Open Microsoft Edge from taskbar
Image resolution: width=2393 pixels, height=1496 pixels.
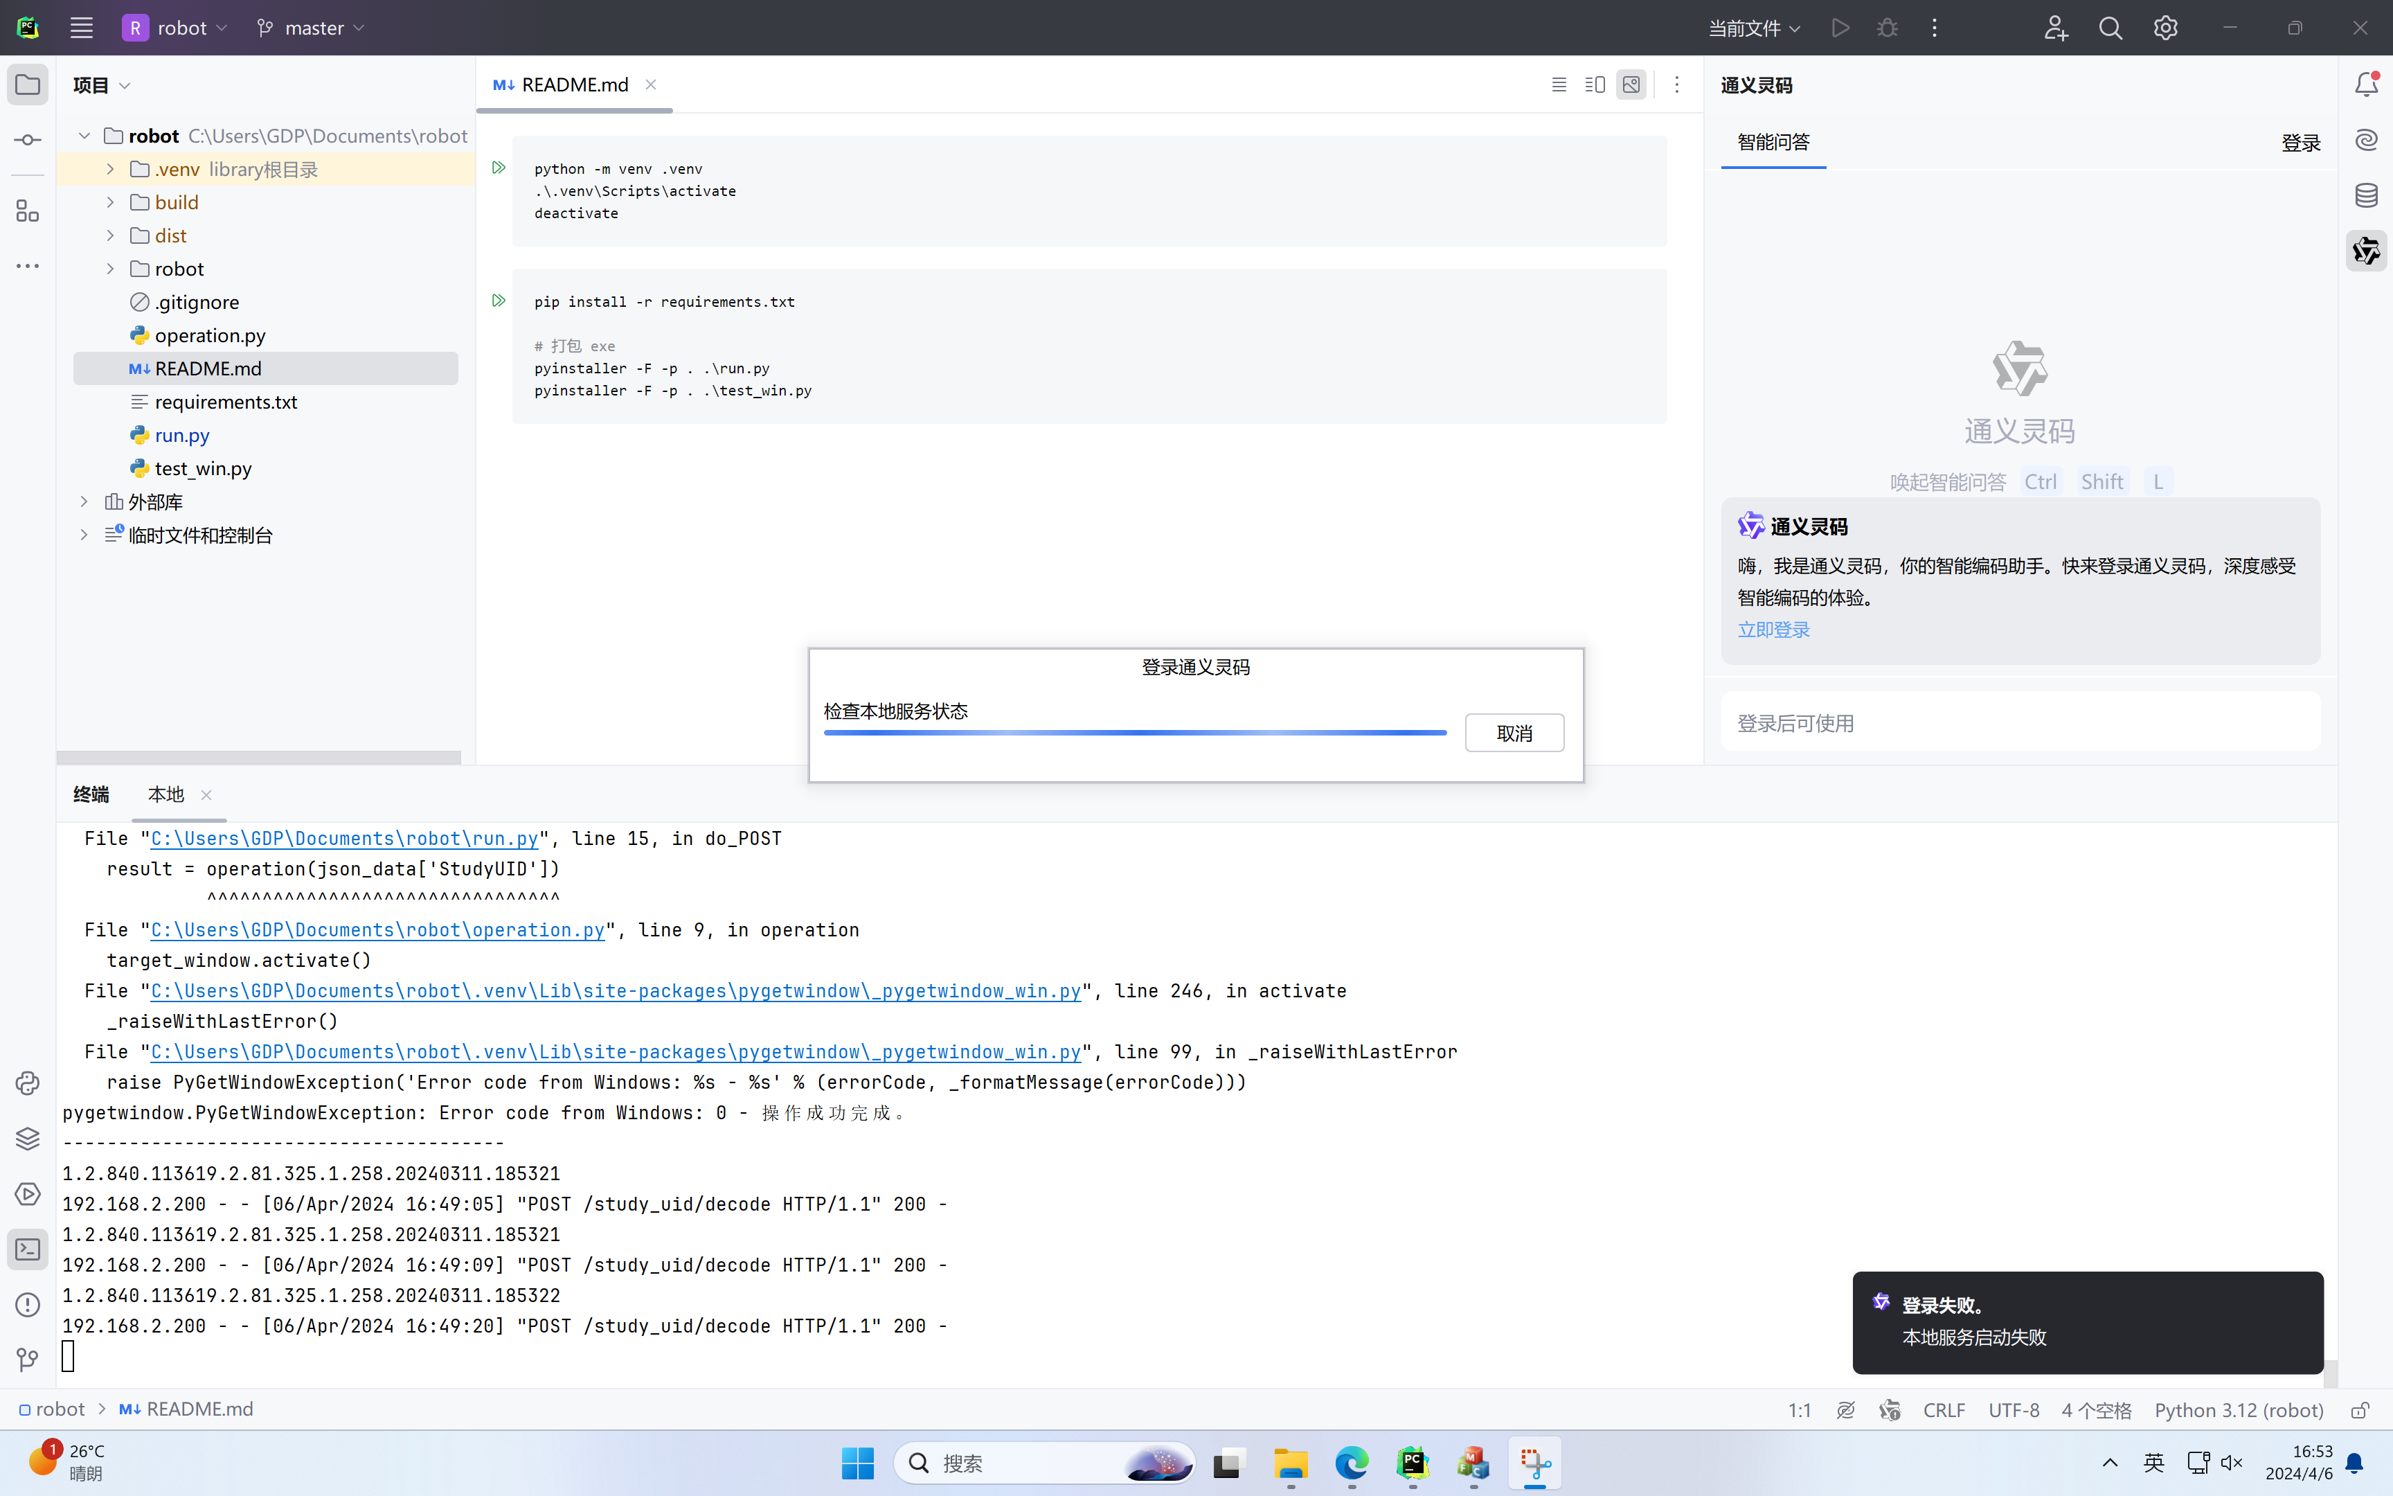[1352, 1463]
